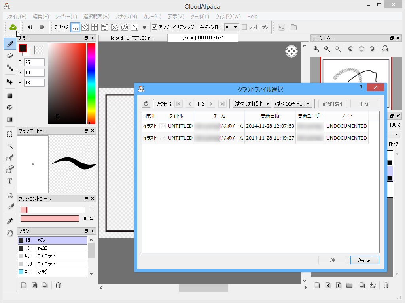Click the undo arrow in toolbar
Viewport: 405px width, 303px height.
click(30, 27)
